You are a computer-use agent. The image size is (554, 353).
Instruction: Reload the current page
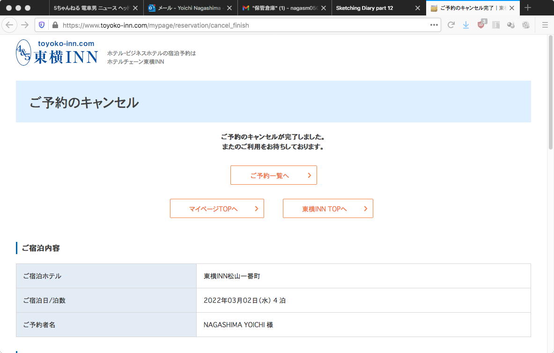point(451,25)
